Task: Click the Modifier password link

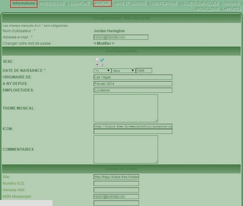Action: 104,43
